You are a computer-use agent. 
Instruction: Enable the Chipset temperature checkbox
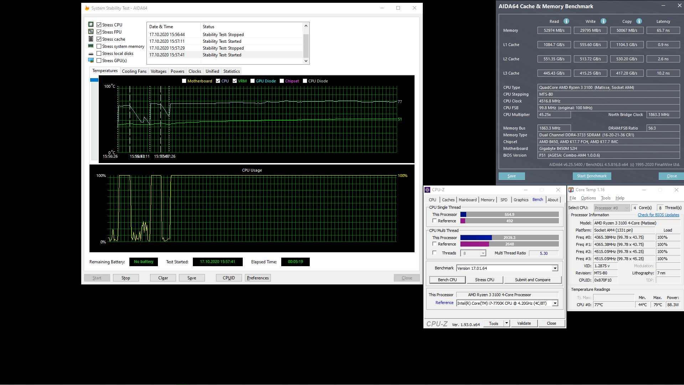click(282, 81)
